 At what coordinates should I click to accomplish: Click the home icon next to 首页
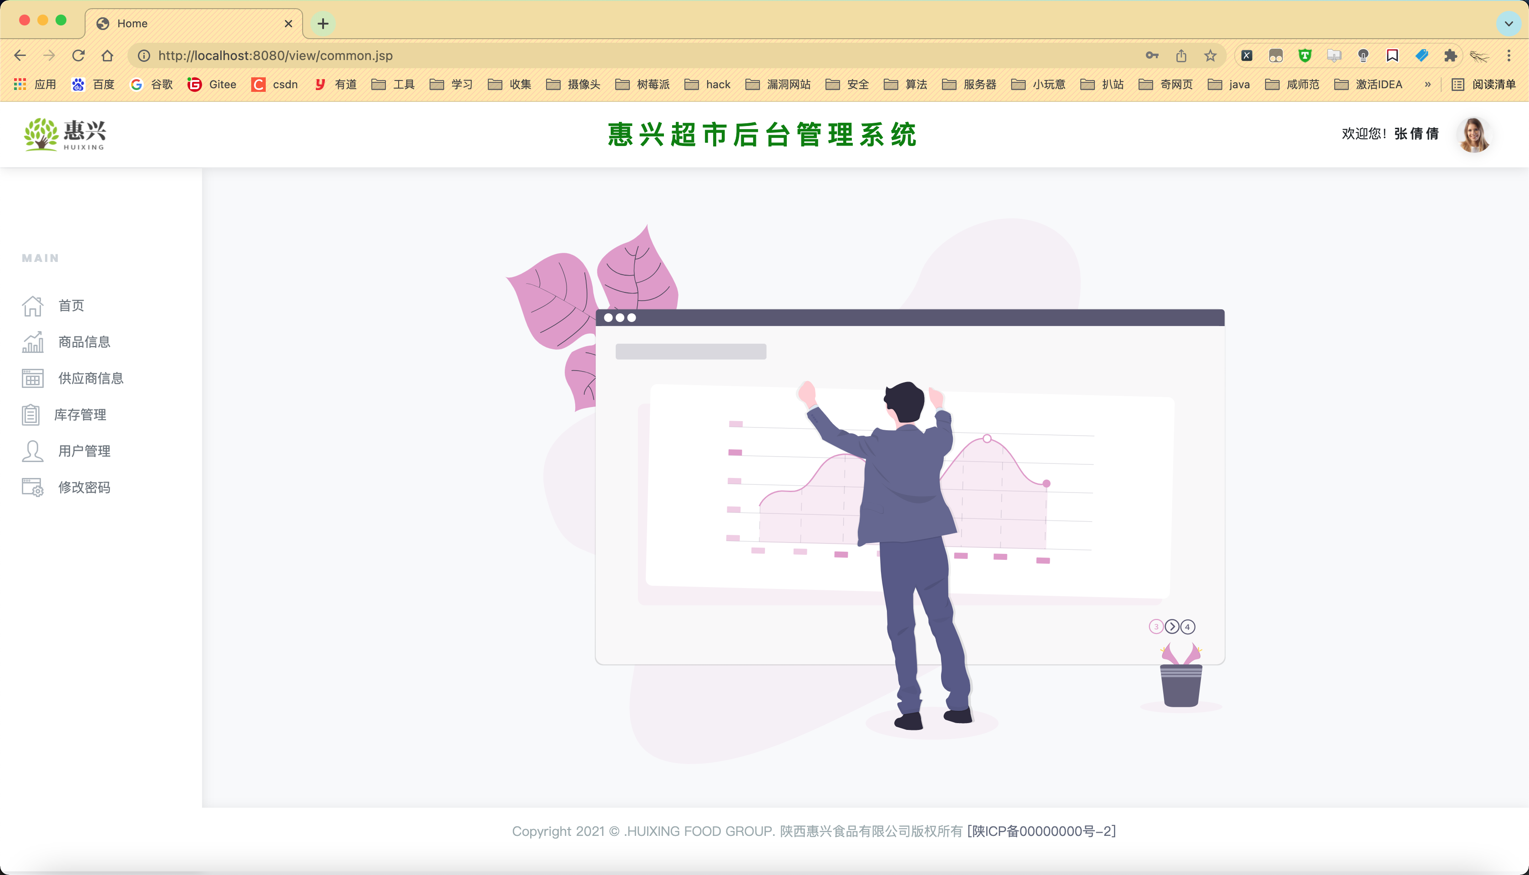32,306
